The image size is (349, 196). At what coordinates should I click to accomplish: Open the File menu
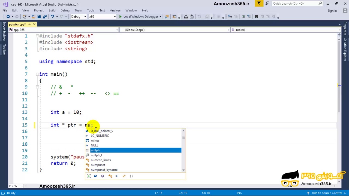click(x=5, y=10)
